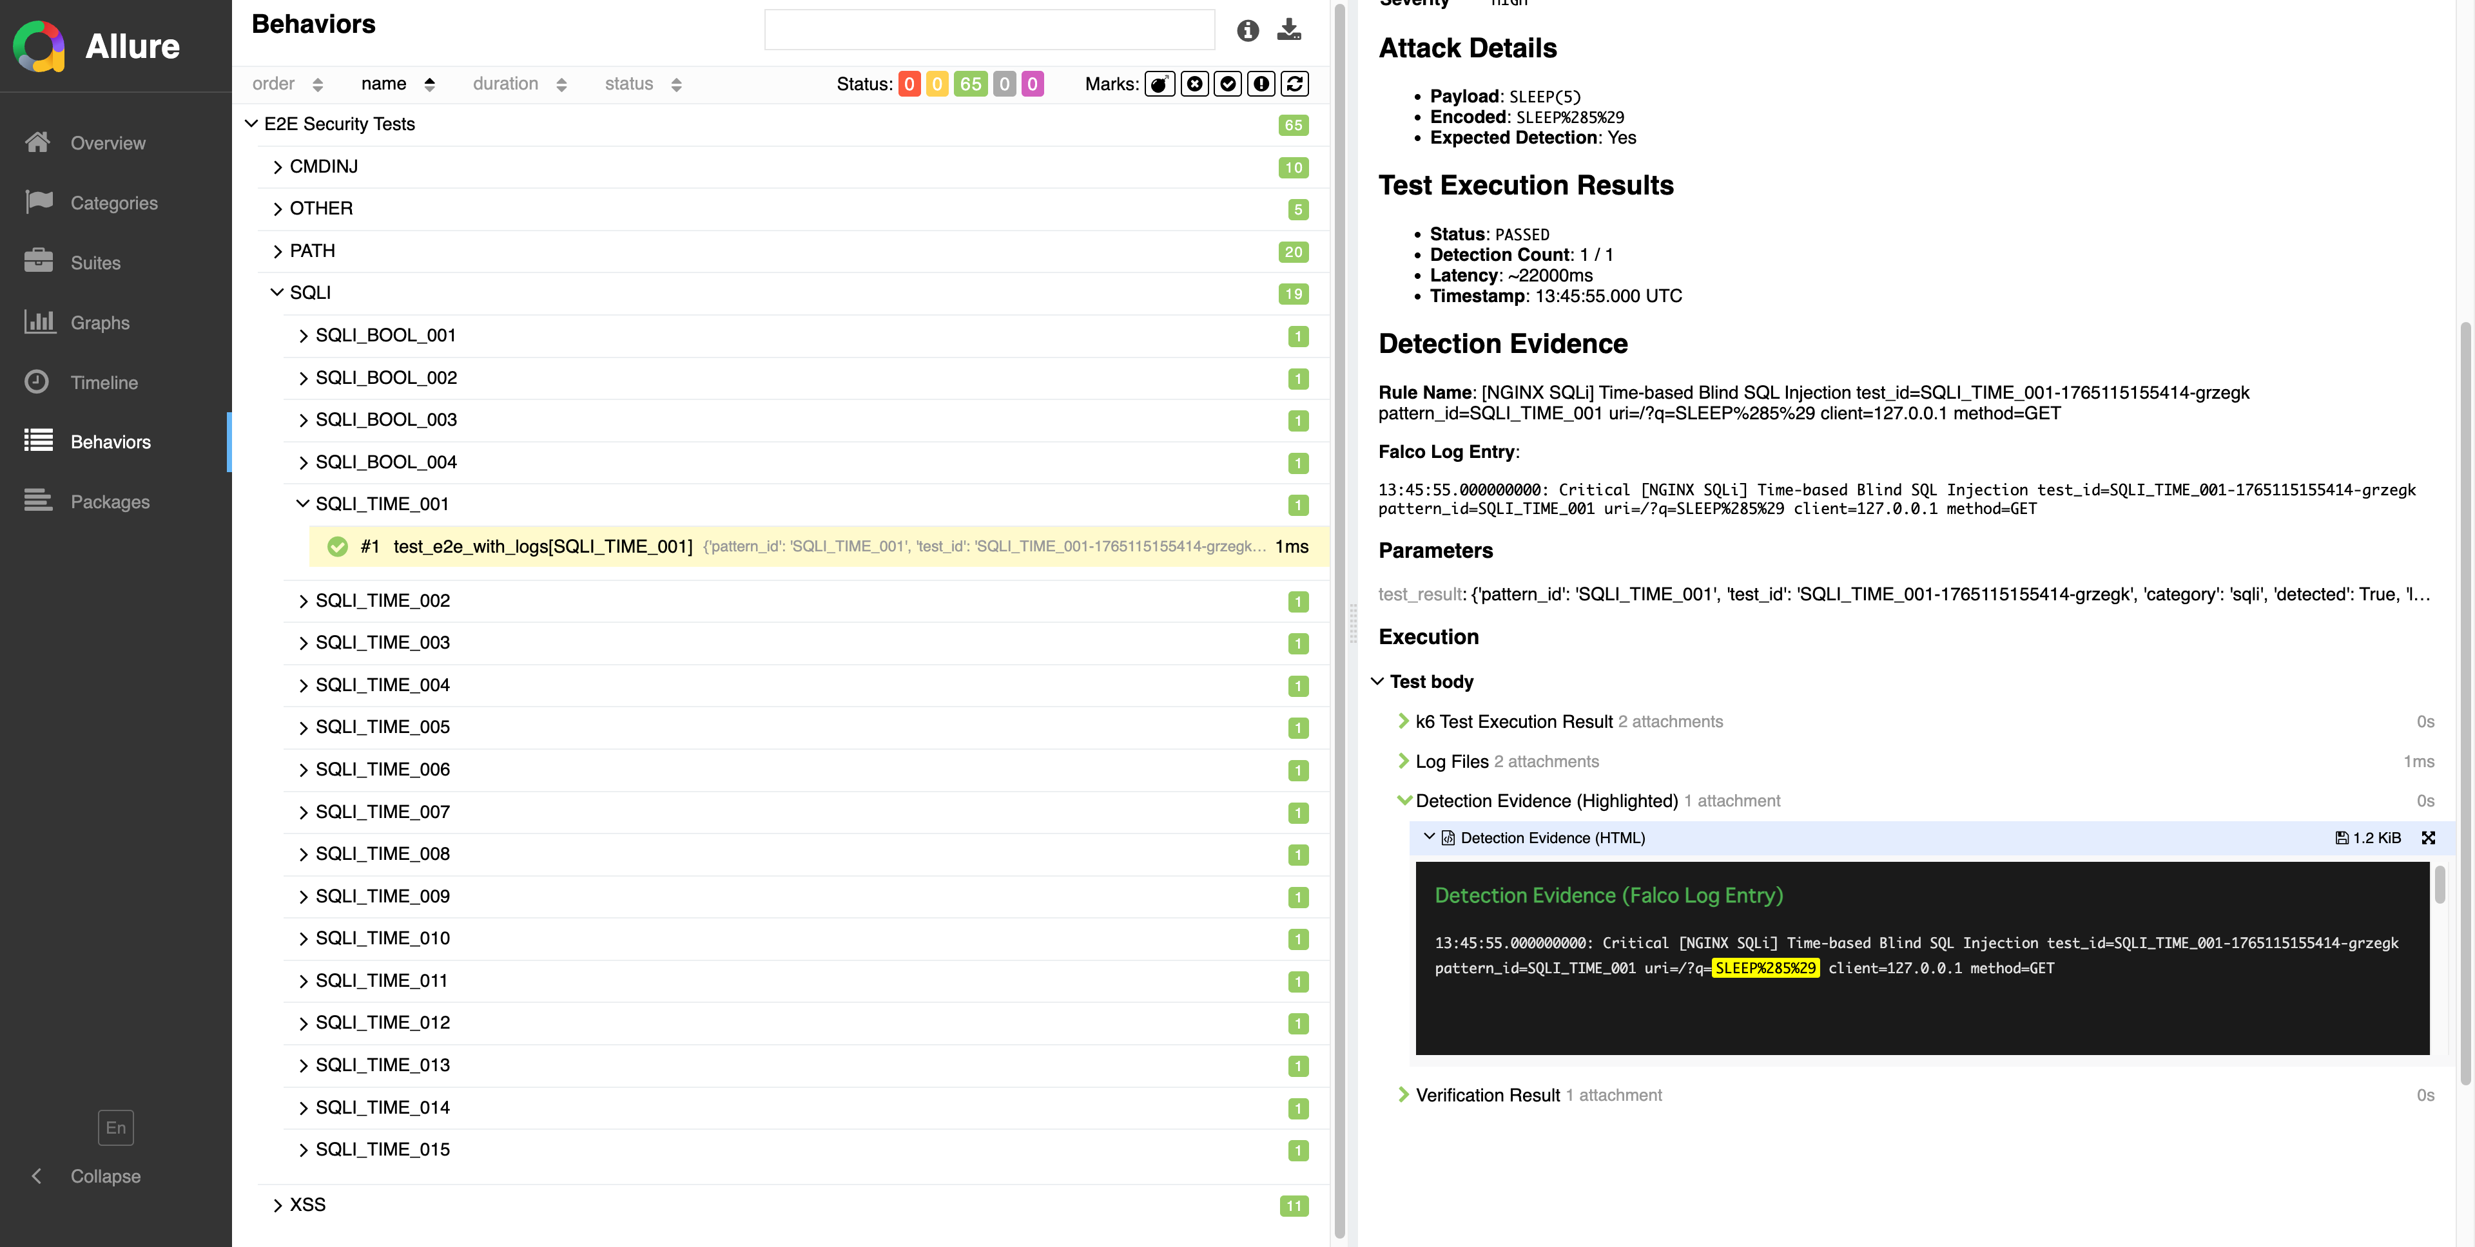This screenshot has height=1247, width=2475.
Task: Open Graphs from the sidebar
Action: coord(99,323)
